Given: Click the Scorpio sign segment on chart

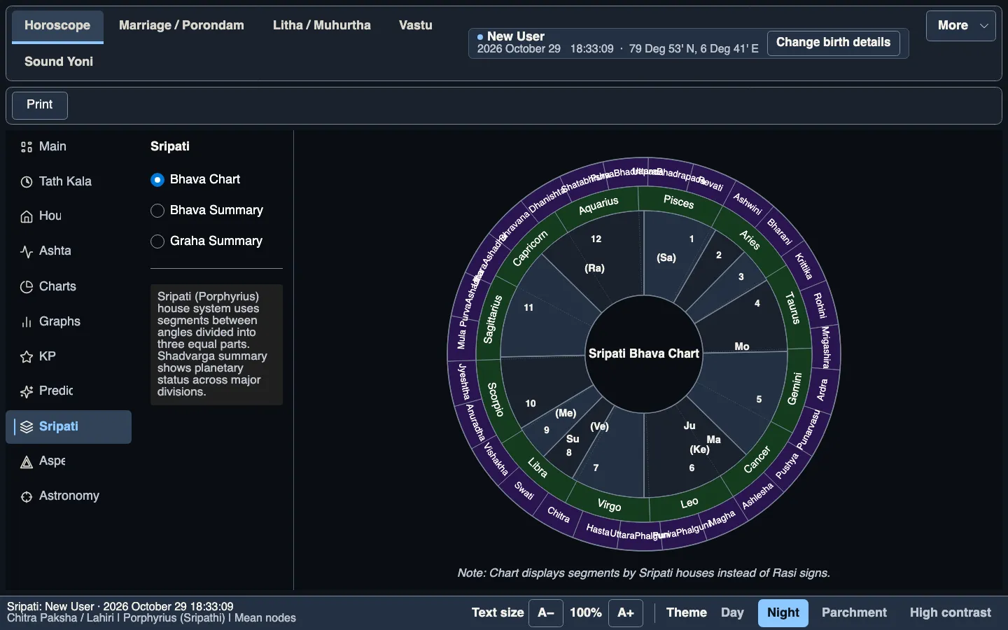Looking at the screenshot, I should click(x=496, y=399).
